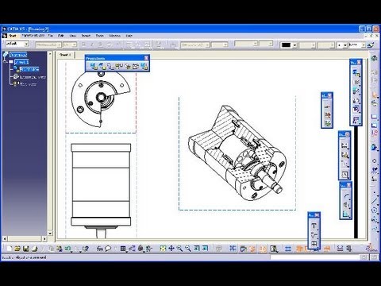
Task: Open the default style dropdown
Action: click(x=26, y=44)
